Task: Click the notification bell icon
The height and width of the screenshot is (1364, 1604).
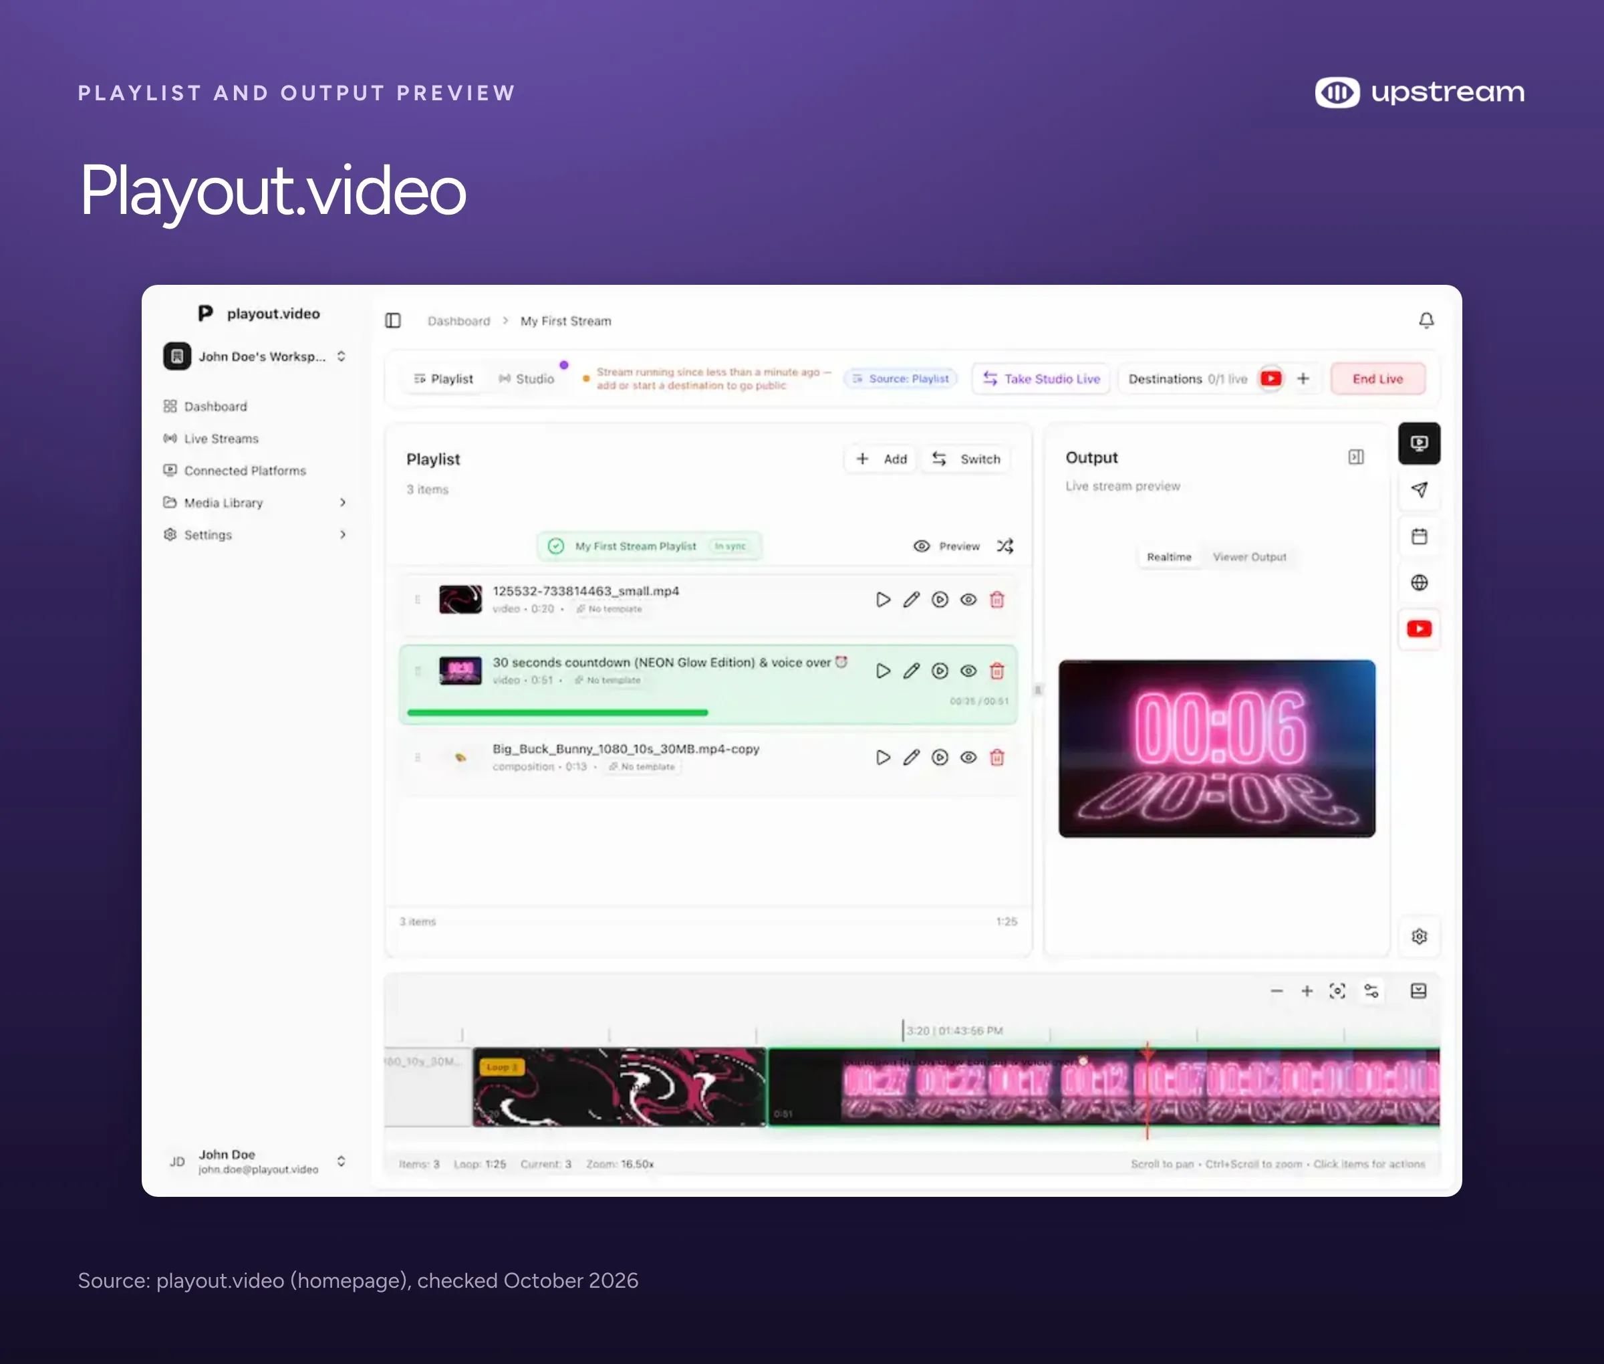Action: point(1426,320)
